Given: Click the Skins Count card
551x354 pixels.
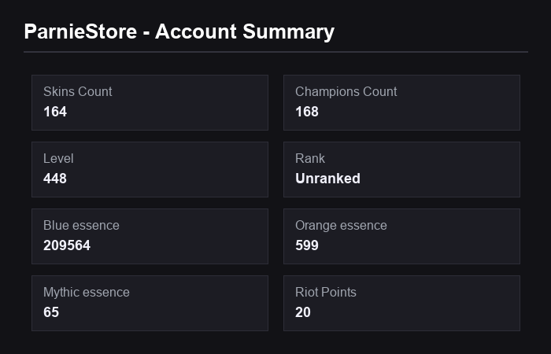Looking at the screenshot, I should tap(150, 102).
